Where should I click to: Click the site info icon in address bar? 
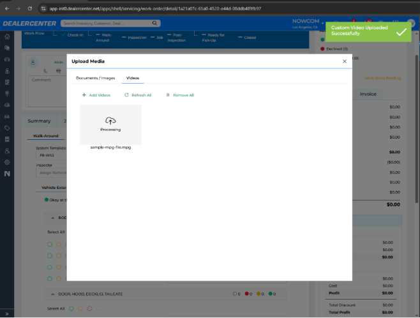pyautogui.click(x=43, y=8)
